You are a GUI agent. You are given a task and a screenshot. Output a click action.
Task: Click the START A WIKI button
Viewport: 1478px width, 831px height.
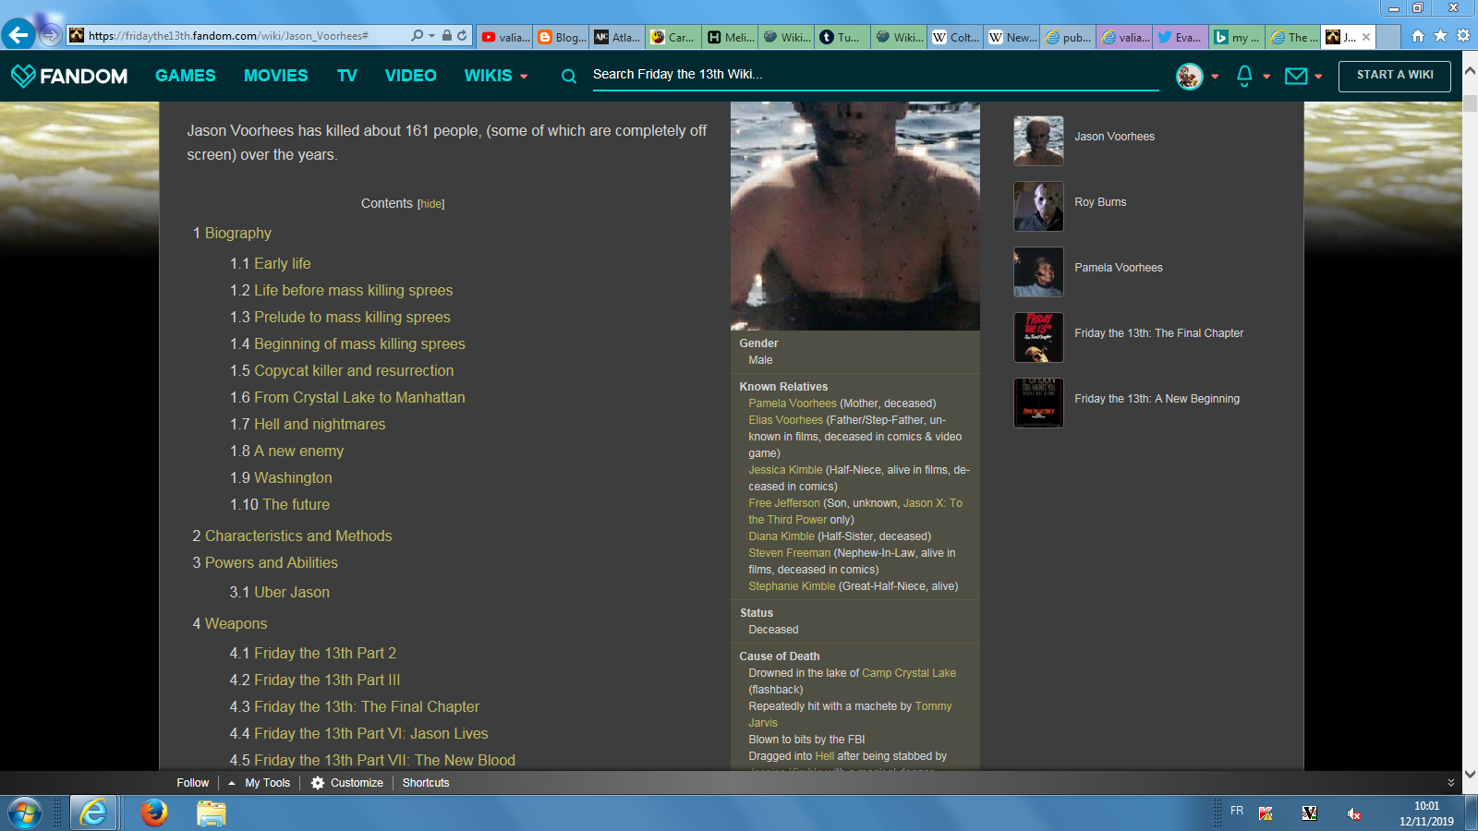click(x=1395, y=76)
